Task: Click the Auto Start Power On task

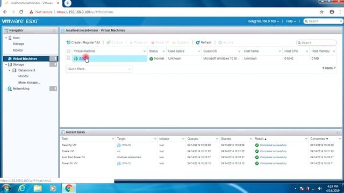Action: (73, 157)
